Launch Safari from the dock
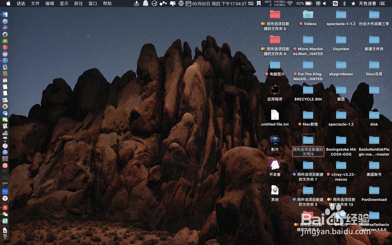Image resolution: width=392 pixels, height=245 pixels. click(5, 60)
